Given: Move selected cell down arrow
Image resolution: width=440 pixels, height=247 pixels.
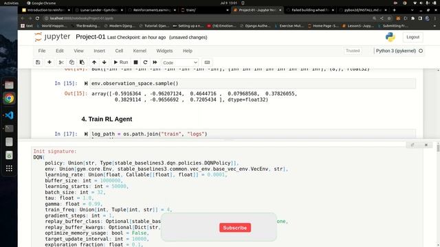Looking at the screenshot, I should pyautogui.click(x=104, y=62).
